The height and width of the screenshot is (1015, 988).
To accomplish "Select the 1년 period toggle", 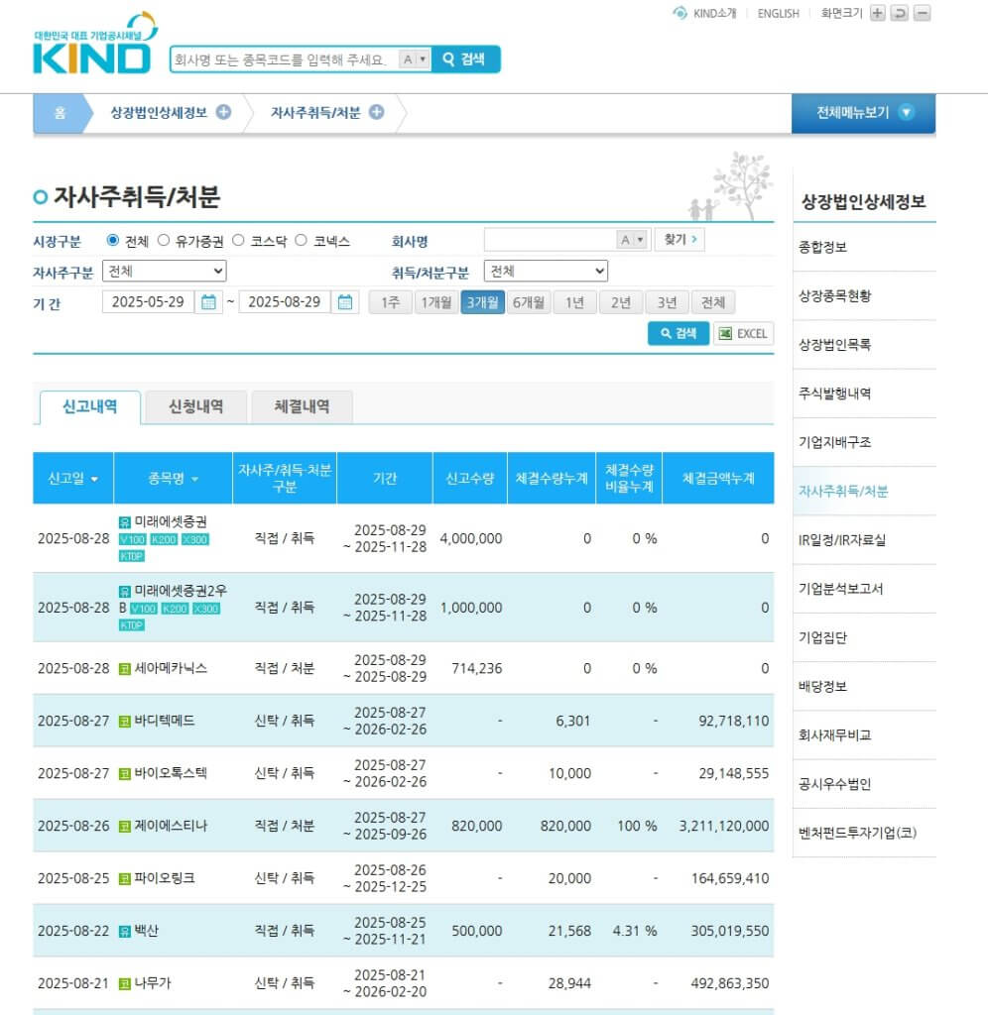I will (x=574, y=302).
